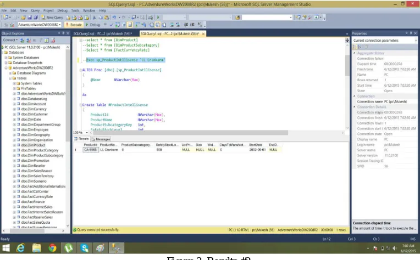Toggle auto-hide pin on Object Explorer
The image size is (420, 260).
[x=63, y=33]
